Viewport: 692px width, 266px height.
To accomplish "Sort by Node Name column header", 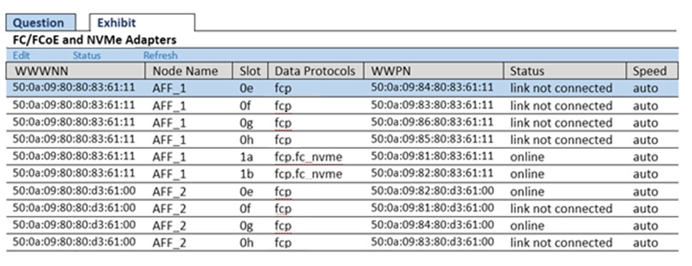I will point(189,71).
